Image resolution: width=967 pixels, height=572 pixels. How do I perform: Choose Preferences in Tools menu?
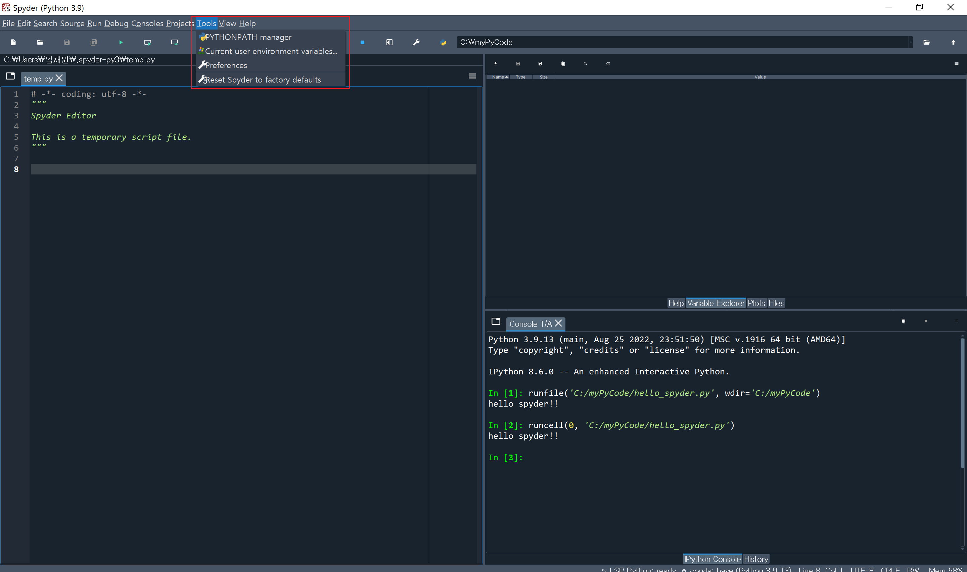pyautogui.click(x=226, y=65)
